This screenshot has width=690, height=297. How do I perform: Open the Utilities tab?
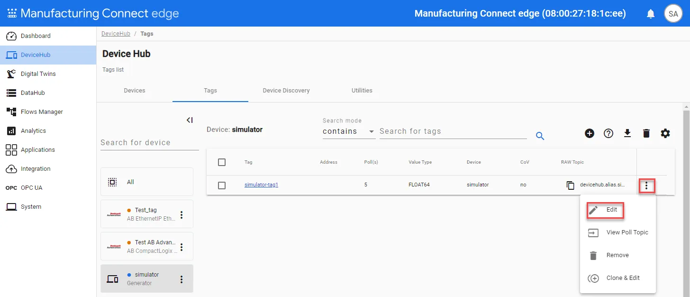362,91
